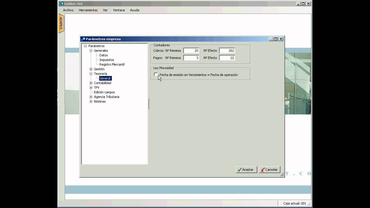Viewport: 370px width, 208px height.
Task: Select the Agencia Tributaria label
Action: point(106,97)
